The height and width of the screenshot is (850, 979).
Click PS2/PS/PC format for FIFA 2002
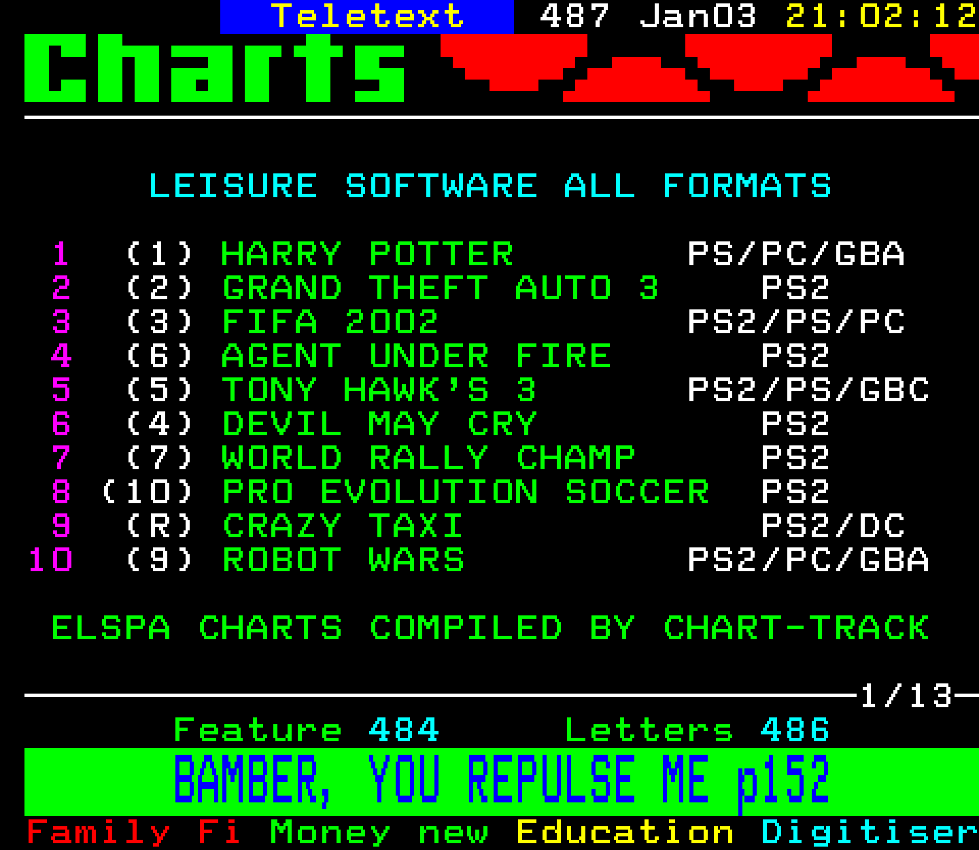point(796,322)
